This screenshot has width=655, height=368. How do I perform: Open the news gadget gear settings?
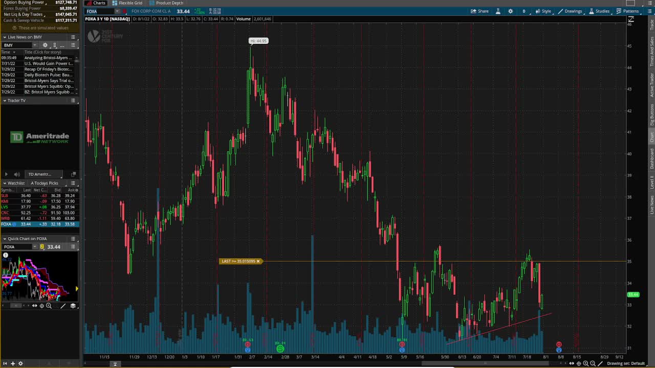point(45,45)
